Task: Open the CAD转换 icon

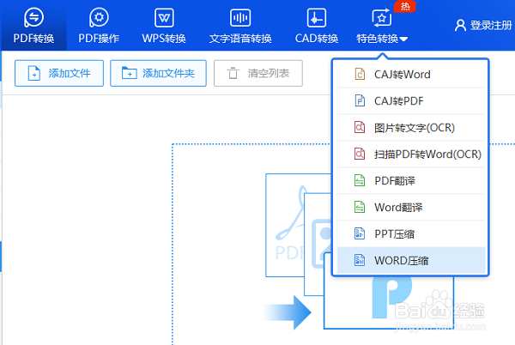Action: click(316, 17)
